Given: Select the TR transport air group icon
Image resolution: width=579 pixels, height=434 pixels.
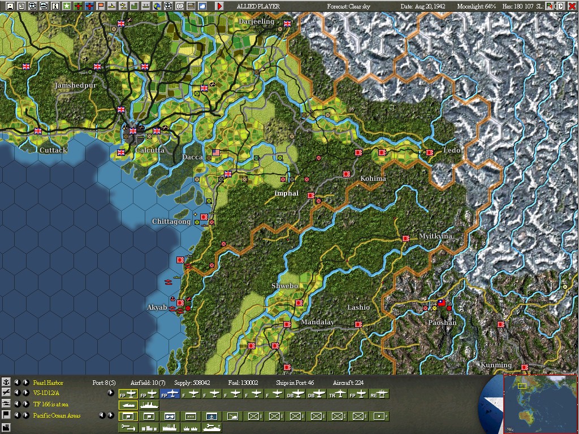Looking at the screenshot, I should click(338, 394).
